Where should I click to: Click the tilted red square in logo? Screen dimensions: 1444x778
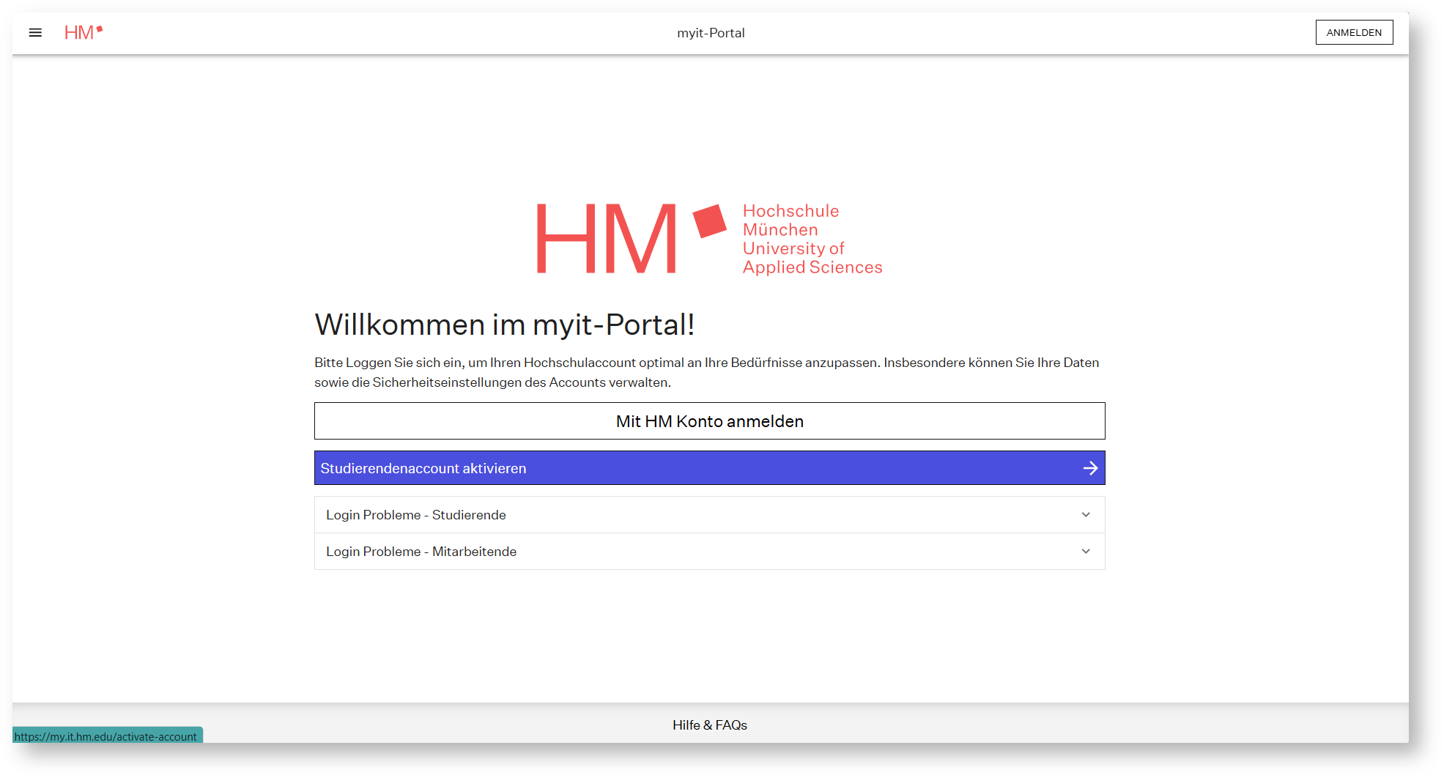(708, 221)
